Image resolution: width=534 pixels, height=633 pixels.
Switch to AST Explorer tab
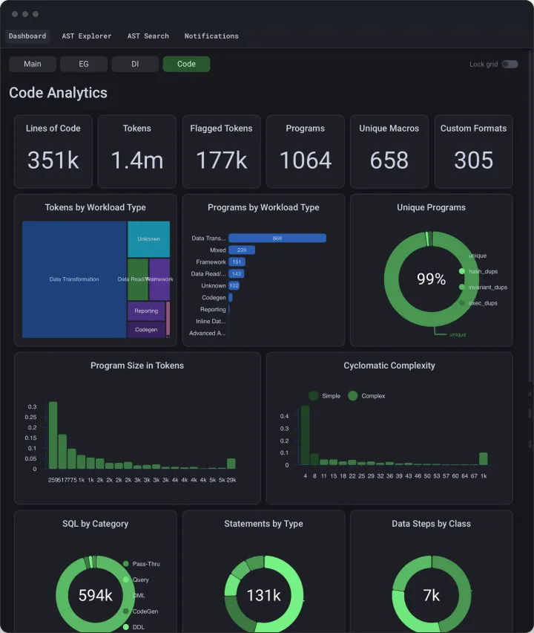click(x=87, y=36)
